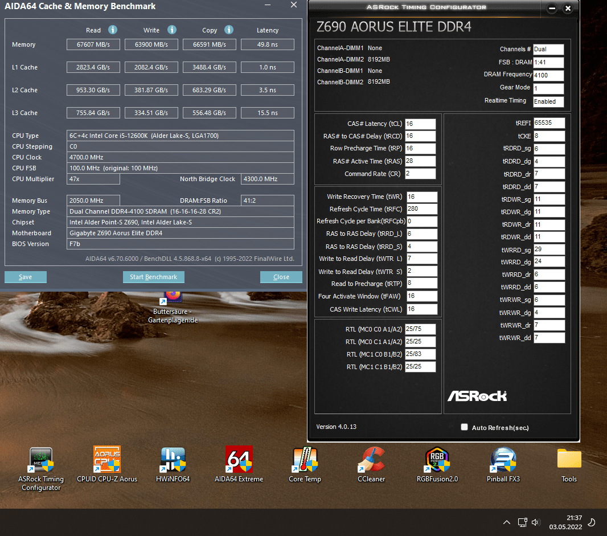Screen dimensions: 607x536
Task: Click the tCKE value field
Action: coord(549,136)
